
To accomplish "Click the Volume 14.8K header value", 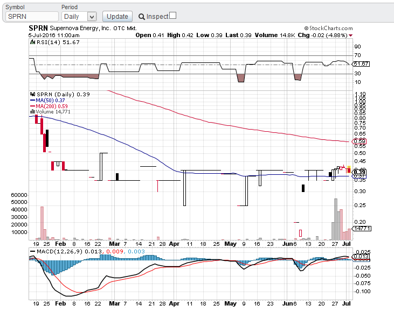I will tap(275, 35).
